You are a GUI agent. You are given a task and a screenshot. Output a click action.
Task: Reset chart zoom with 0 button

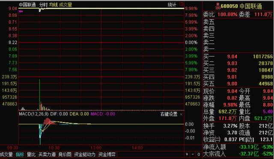(199, 154)
